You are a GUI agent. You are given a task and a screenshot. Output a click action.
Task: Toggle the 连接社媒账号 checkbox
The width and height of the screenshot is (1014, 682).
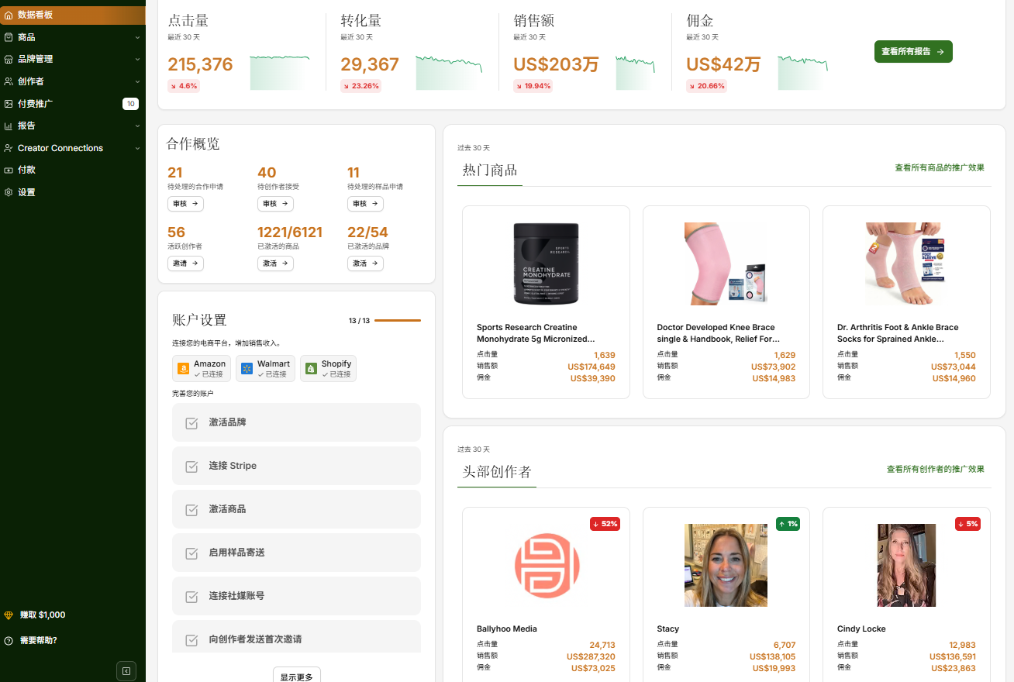pyautogui.click(x=191, y=597)
